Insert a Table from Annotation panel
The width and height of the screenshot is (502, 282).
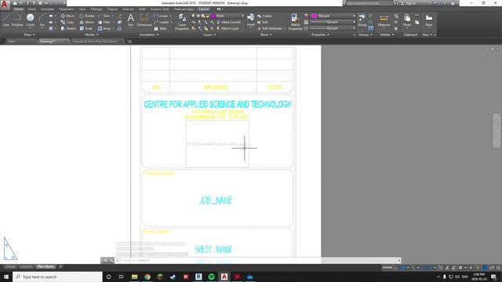pyautogui.click(x=161, y=28)
